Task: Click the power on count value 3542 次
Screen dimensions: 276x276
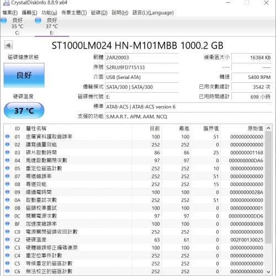Action: (x=252, y=87)
